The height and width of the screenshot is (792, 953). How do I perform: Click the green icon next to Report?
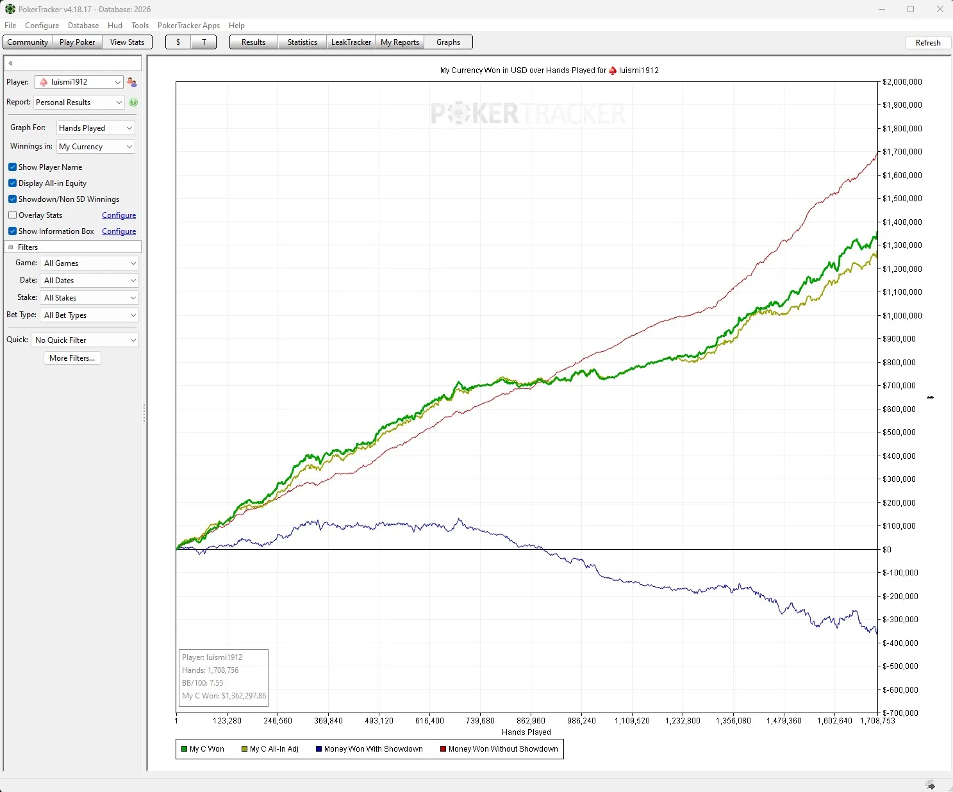[133, 103]
